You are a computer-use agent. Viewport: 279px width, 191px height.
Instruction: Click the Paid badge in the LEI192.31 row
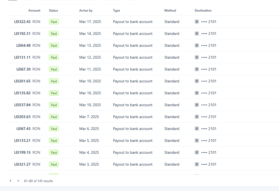pos(54,33)
